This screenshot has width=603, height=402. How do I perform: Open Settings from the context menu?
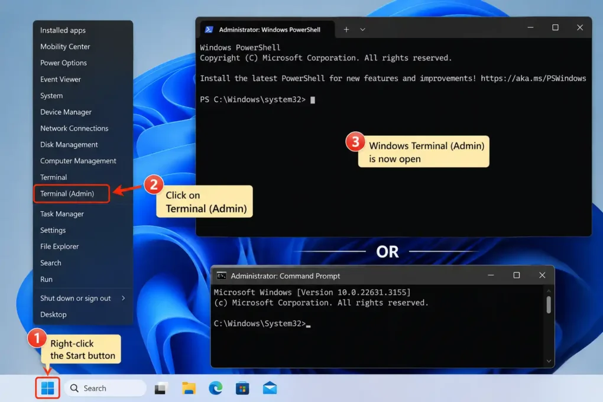[83, 230]
